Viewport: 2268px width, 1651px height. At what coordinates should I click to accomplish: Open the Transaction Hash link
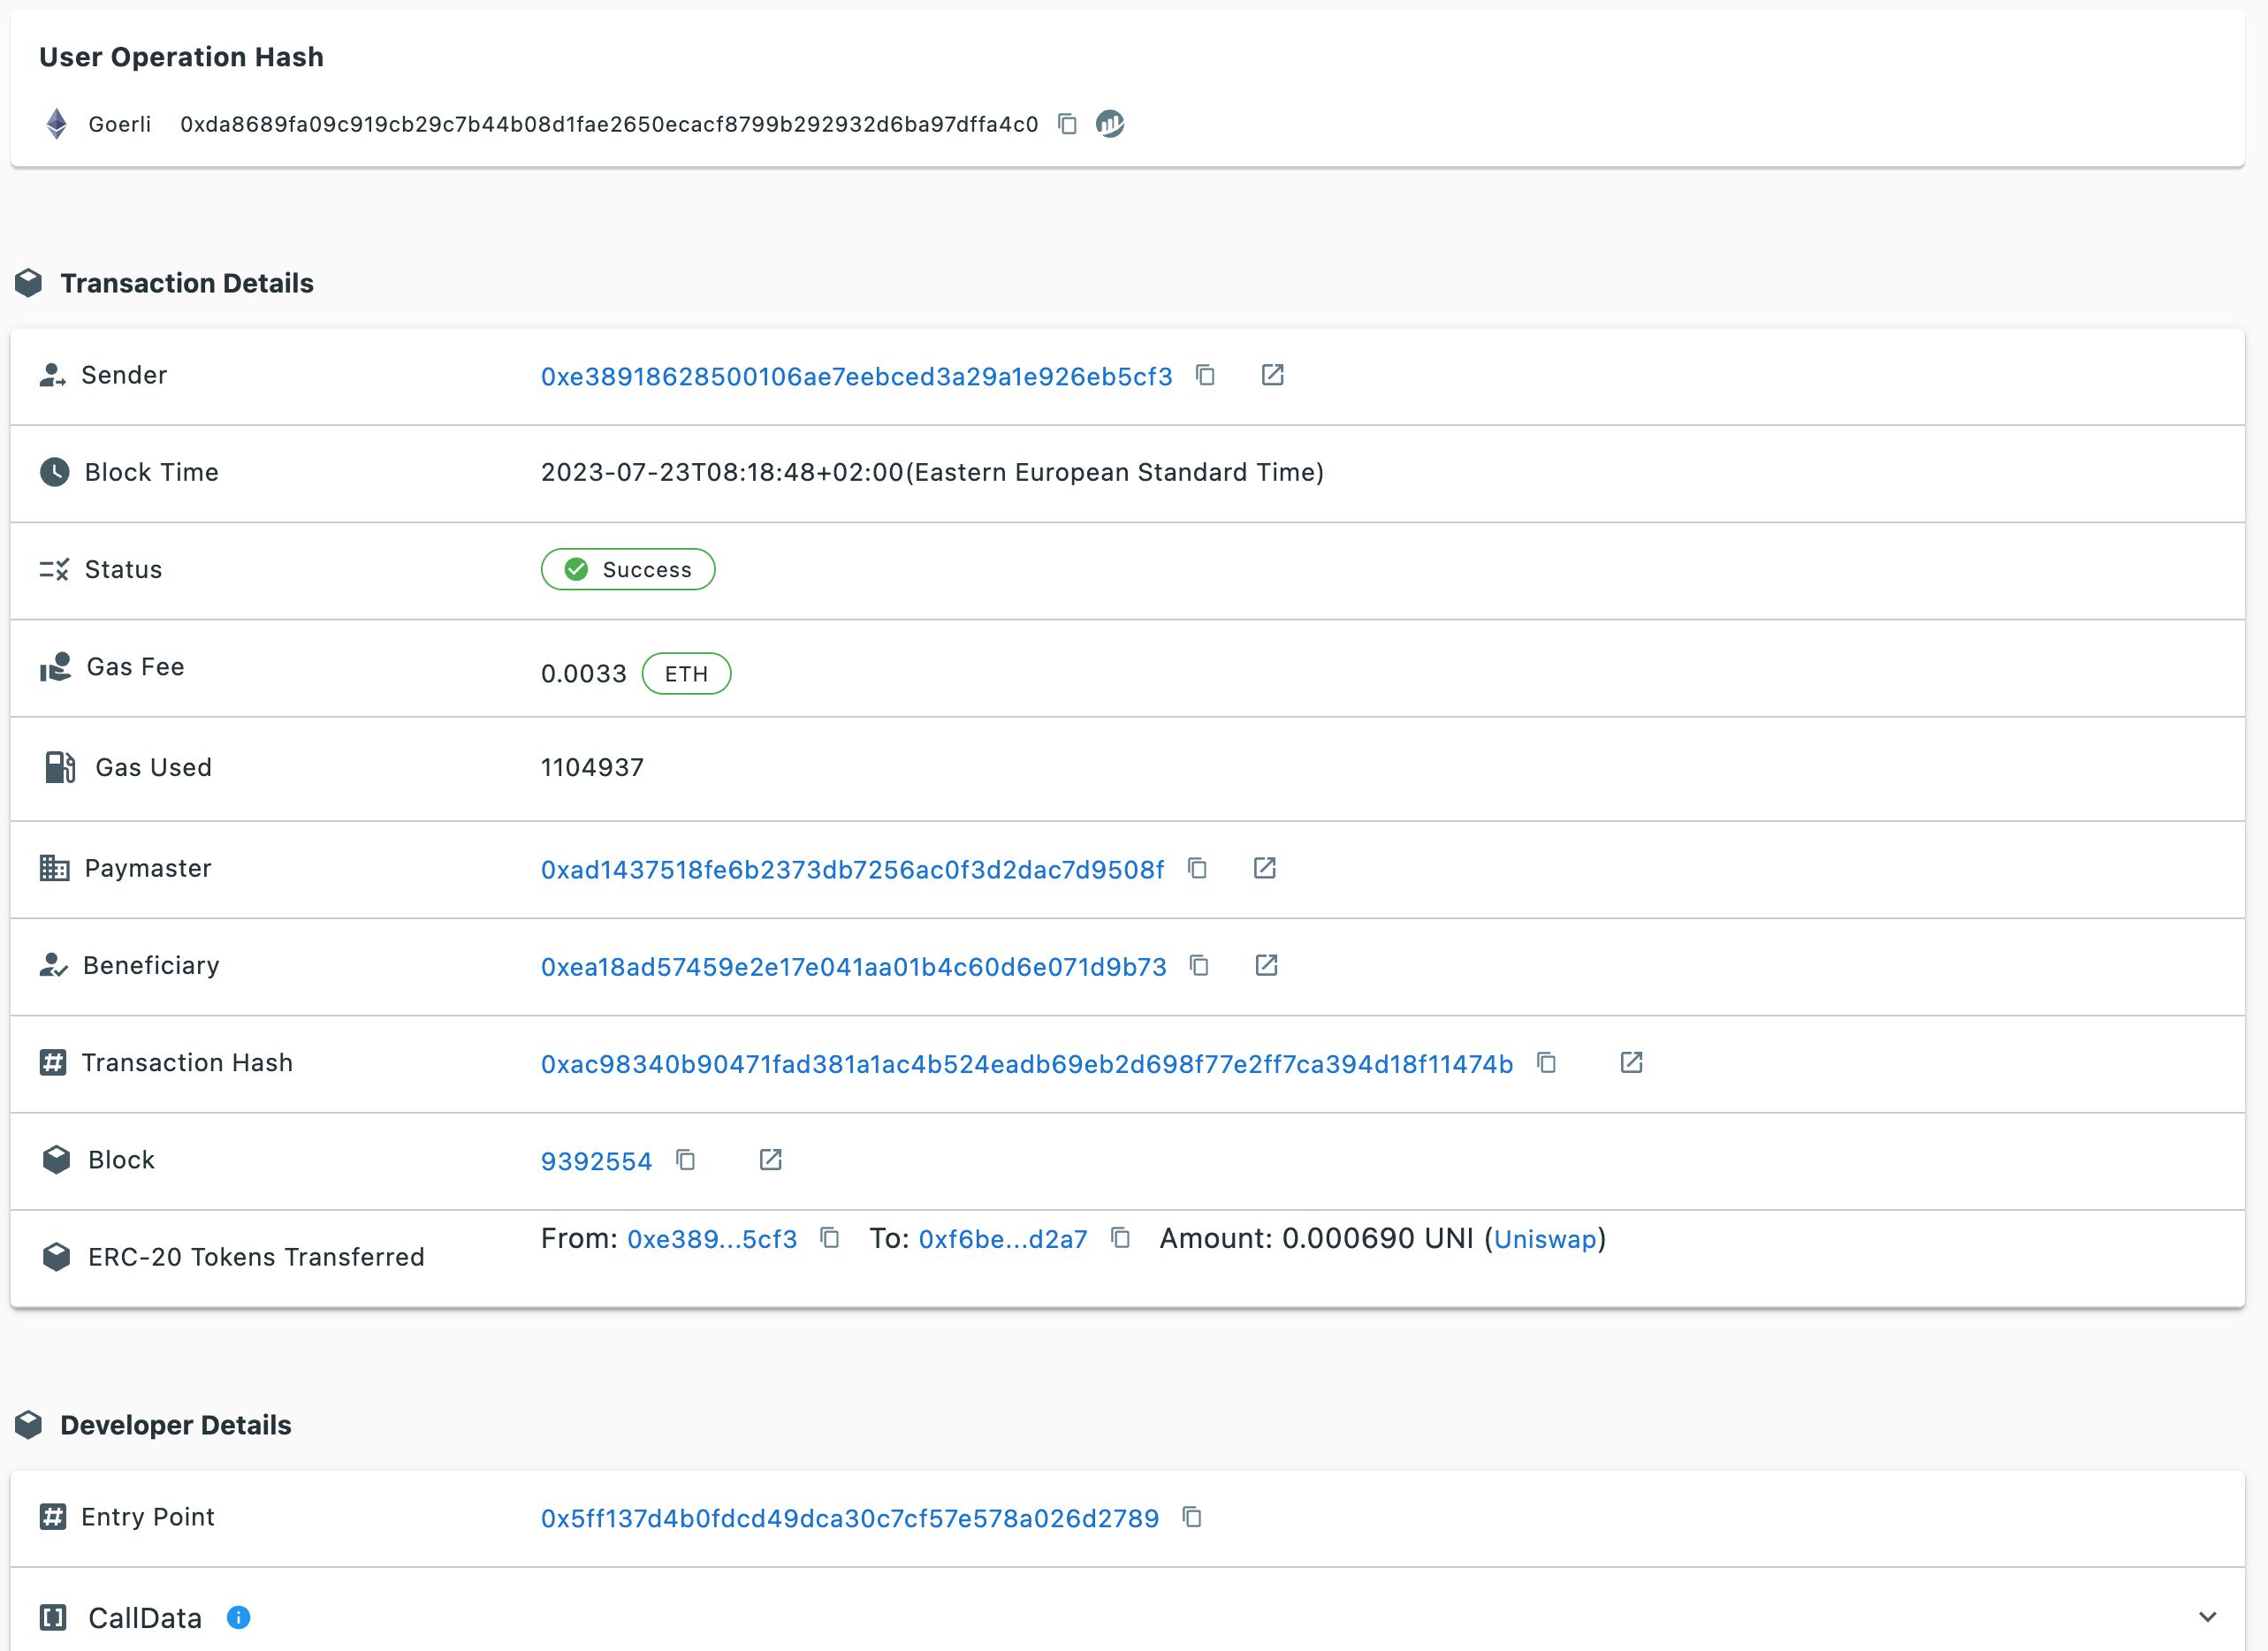1027,1063
